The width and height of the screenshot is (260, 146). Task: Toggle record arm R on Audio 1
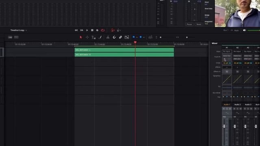224,109
